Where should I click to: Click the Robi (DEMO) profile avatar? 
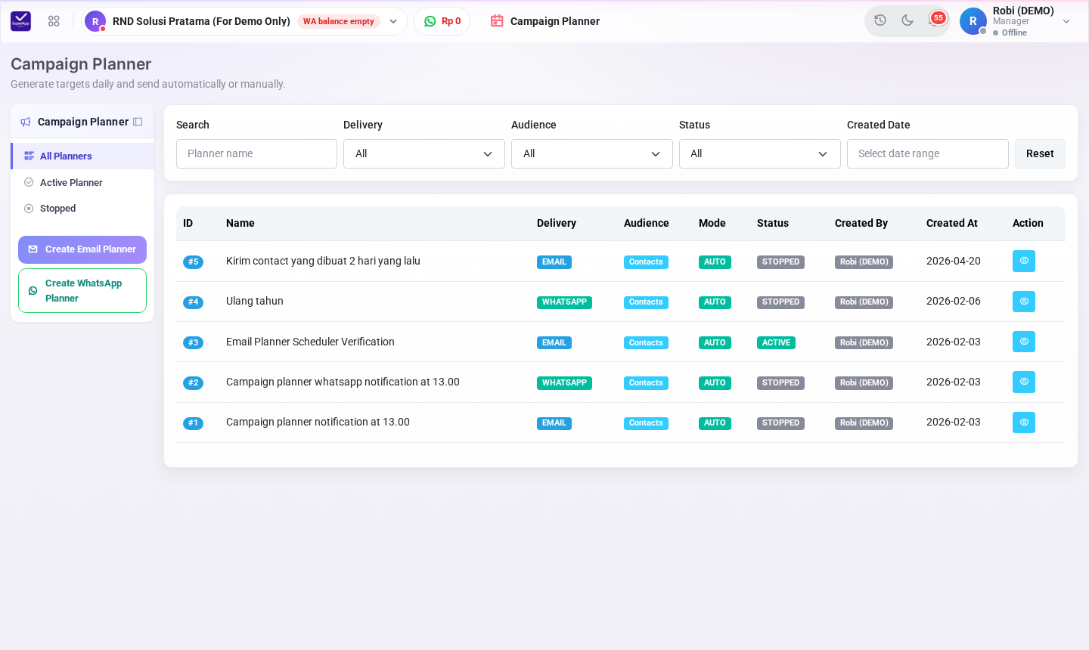(x=973, y=21)
